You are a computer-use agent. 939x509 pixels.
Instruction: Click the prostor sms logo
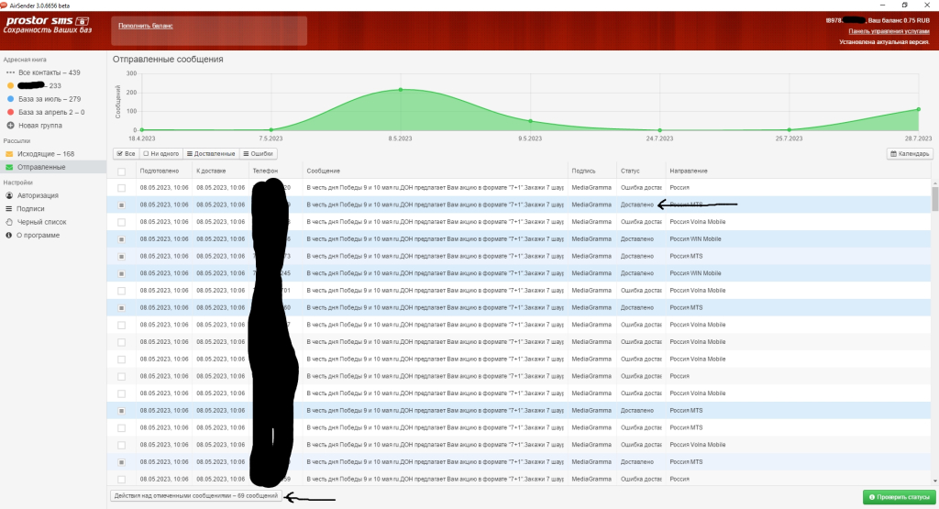(x=48, y=25)
